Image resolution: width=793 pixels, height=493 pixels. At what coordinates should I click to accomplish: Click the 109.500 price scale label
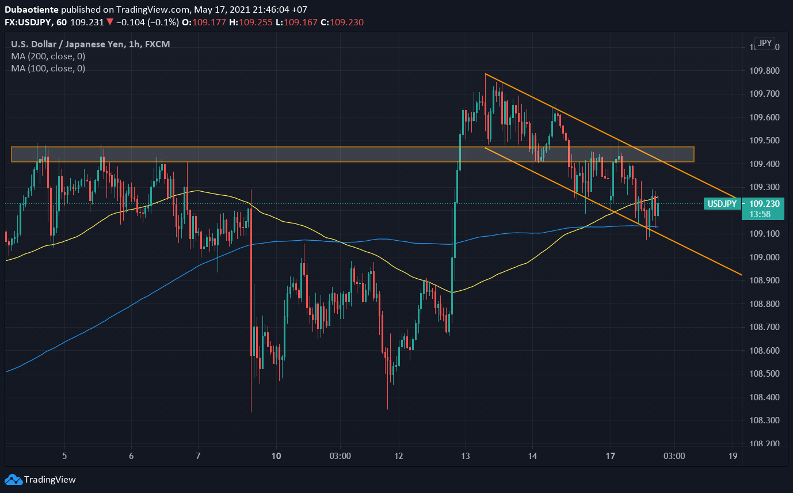764,141
